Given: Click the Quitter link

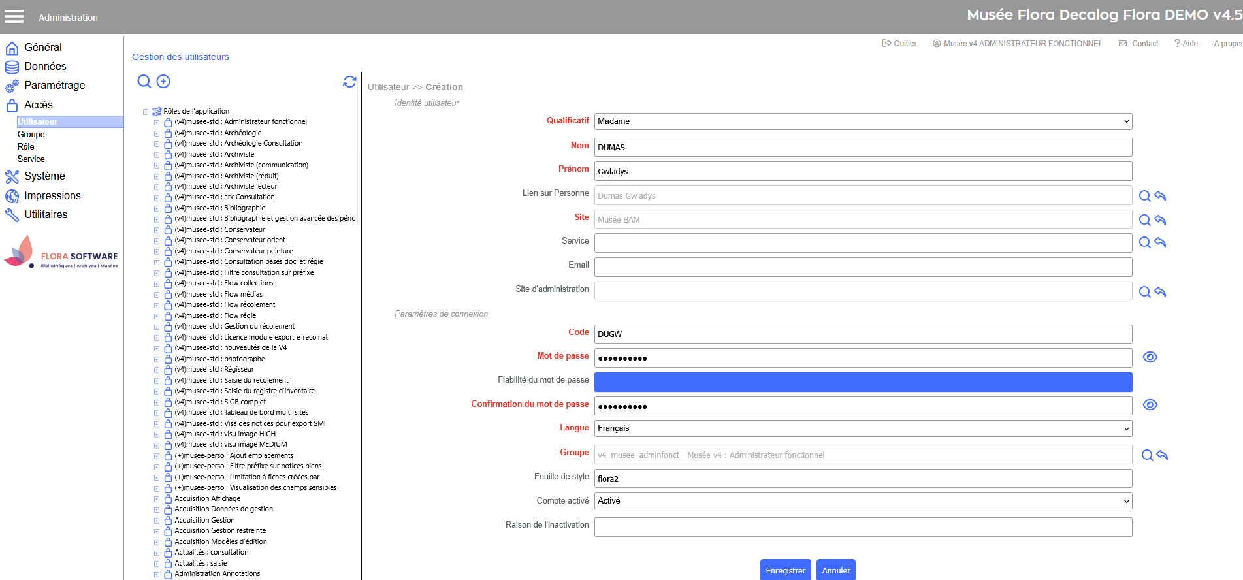Looking at the screenshot, I should click(x=899, y=44).
